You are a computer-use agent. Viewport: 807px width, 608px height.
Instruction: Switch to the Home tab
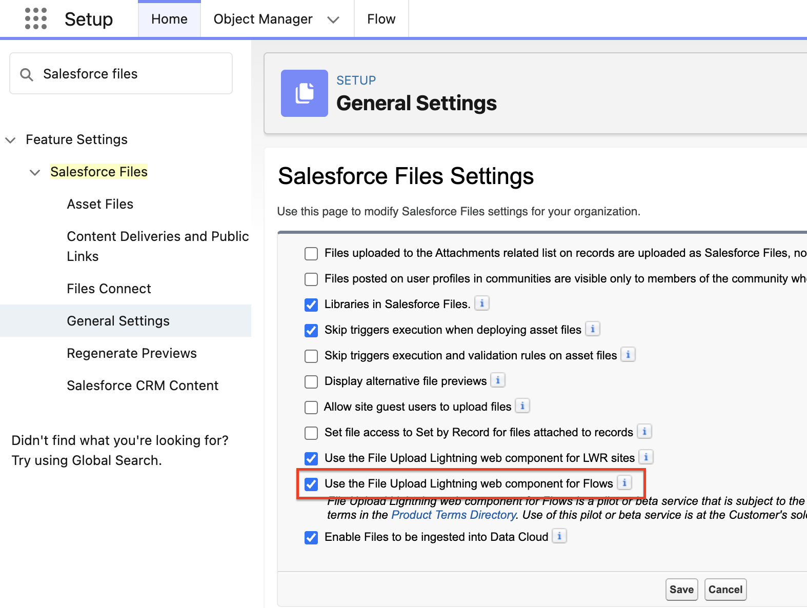pos(169,19)
